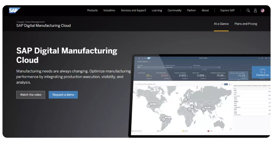Open the Partner menu

click(x=191, y=10)
